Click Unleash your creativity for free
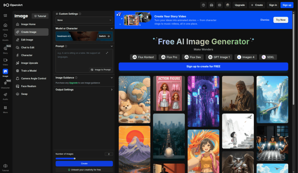Screen dimensions: 298x173 (84, 170)
